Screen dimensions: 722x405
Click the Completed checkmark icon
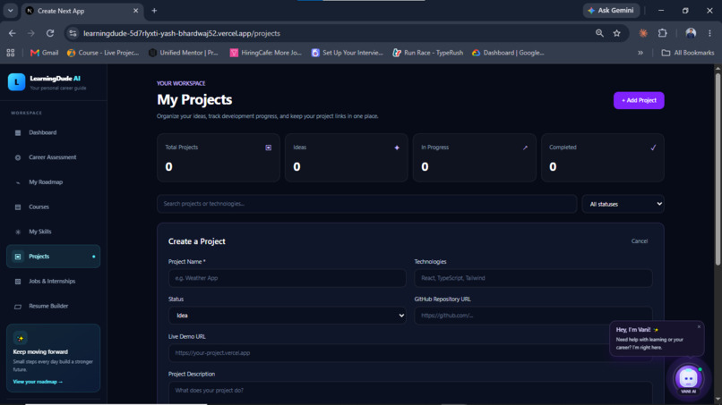click(653, 148)
